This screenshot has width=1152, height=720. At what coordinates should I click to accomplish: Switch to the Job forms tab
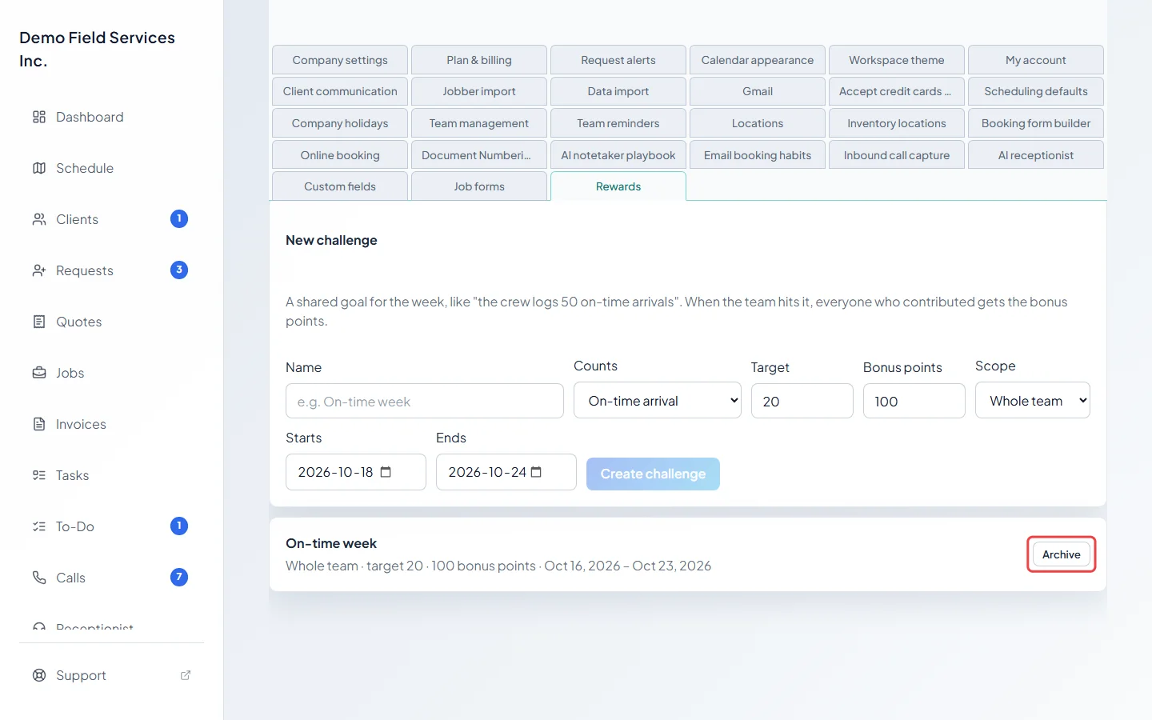click(479, 186)
